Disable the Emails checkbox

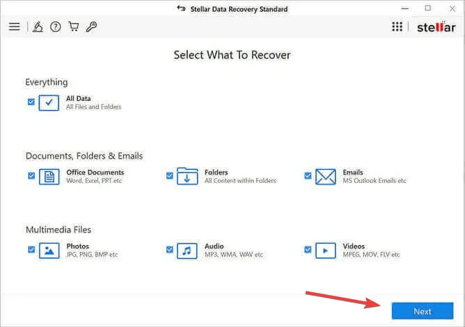[308, 175]
